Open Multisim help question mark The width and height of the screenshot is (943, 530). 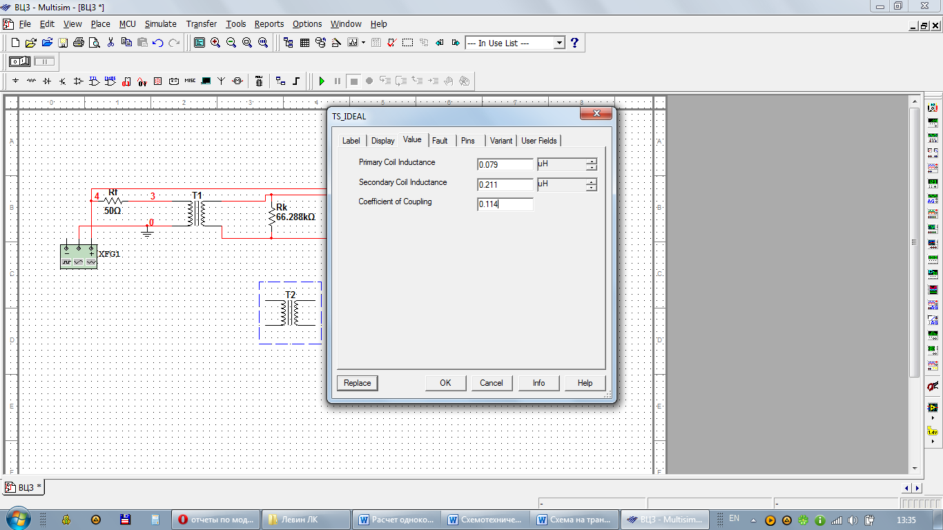point(574,43)
